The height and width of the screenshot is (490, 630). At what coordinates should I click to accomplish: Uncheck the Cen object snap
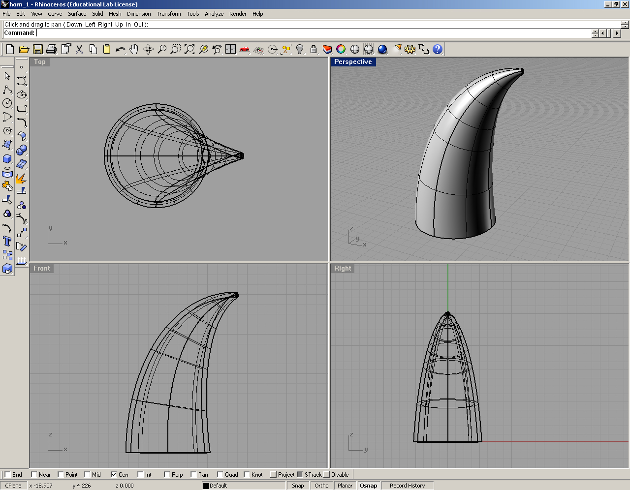tap(114, 475)
